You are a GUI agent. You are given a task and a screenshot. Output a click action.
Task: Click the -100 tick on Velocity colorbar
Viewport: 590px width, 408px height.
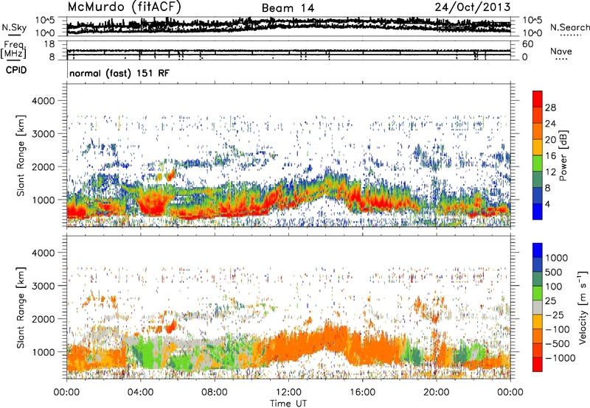[x=558, y=329]
